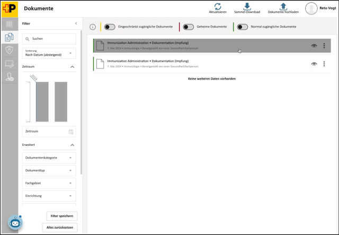Screen dimensions: 339x235
Task: Open the app grid icon in sidebar
Action: 10,24
